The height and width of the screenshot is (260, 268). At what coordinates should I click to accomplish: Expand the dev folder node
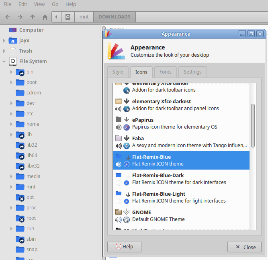(x=11, y=103)
